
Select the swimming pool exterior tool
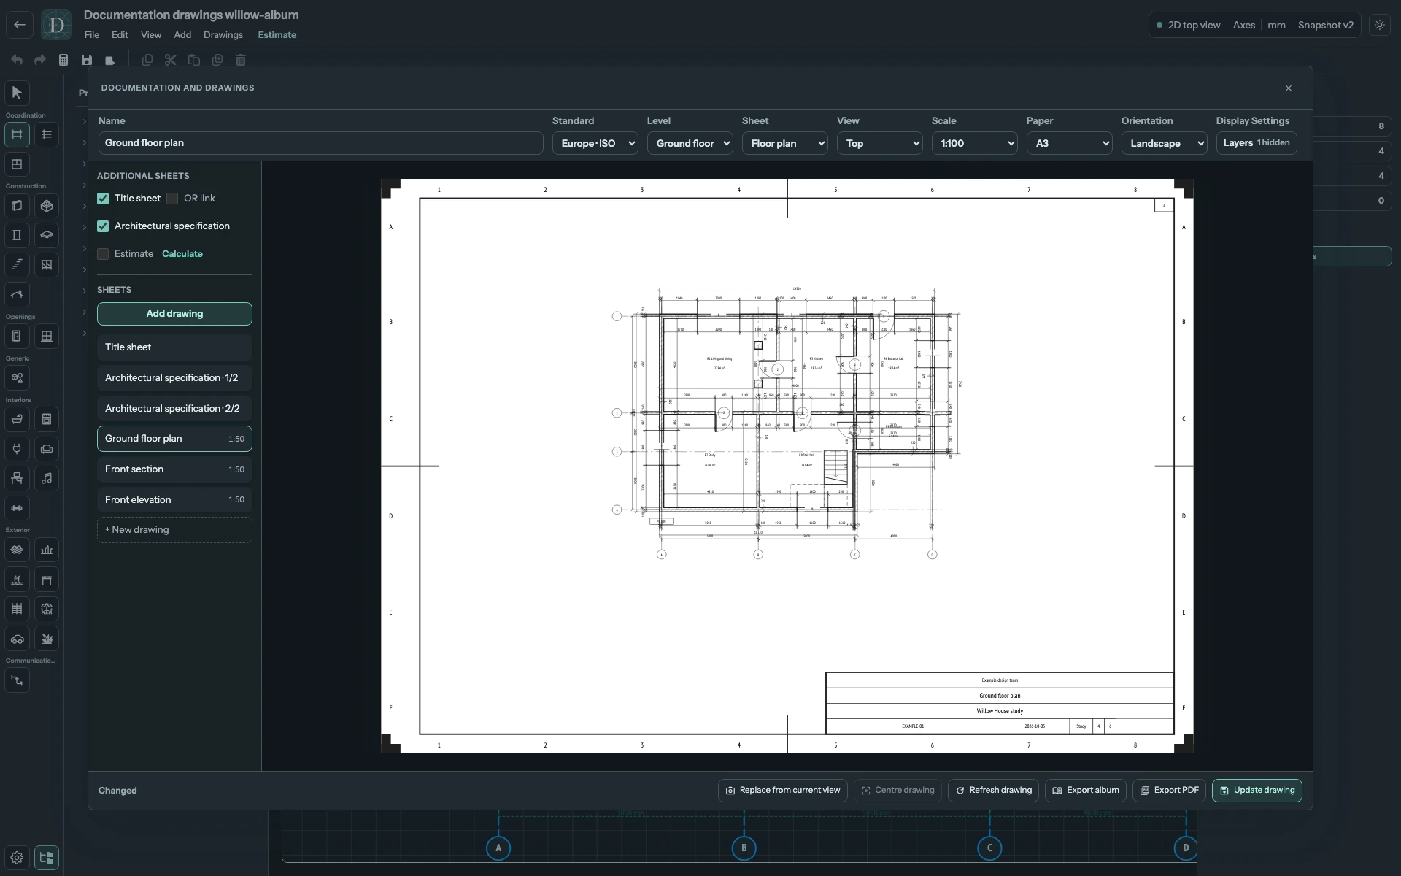[x=17, y=580]
